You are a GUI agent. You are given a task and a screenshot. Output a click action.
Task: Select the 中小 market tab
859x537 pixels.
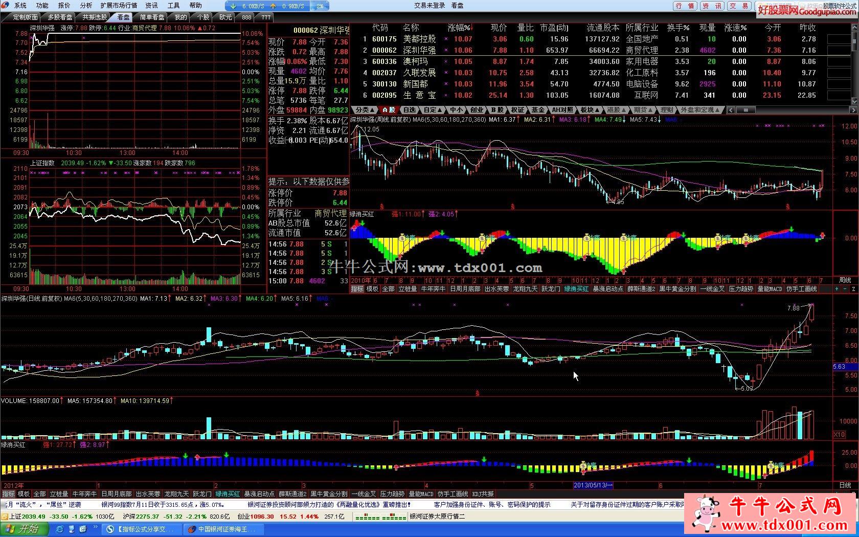tap(456, 110)
